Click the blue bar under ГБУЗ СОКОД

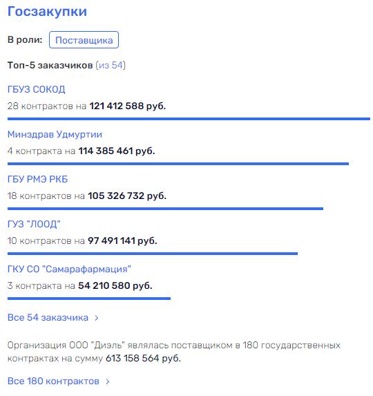pyautogui.click(x=189, y=119)
